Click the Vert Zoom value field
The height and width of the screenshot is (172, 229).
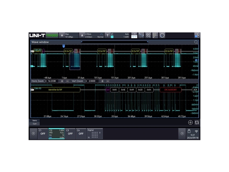click(x=93, y=81)
